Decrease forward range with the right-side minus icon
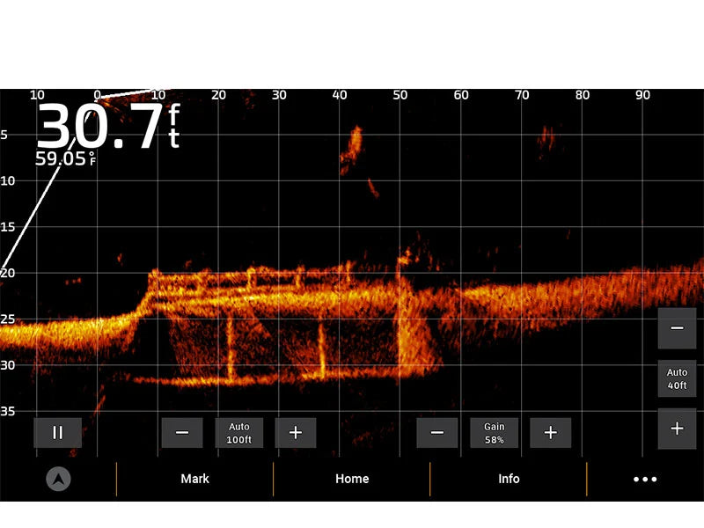The image size is (704, 528). pyautogui.click(x=677, y=326)
